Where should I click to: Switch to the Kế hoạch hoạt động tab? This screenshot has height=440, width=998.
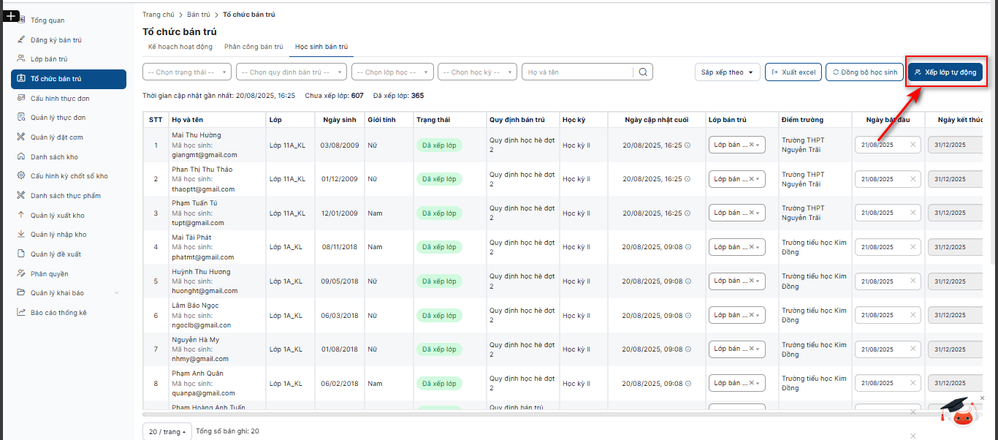click(180, 47)
